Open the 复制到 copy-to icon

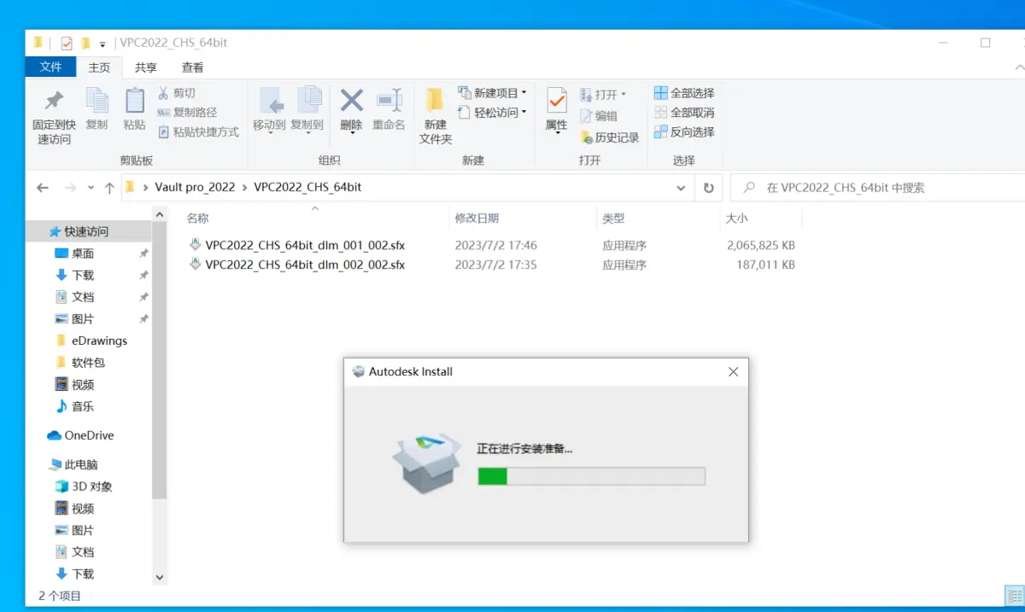tap(307, 101)
